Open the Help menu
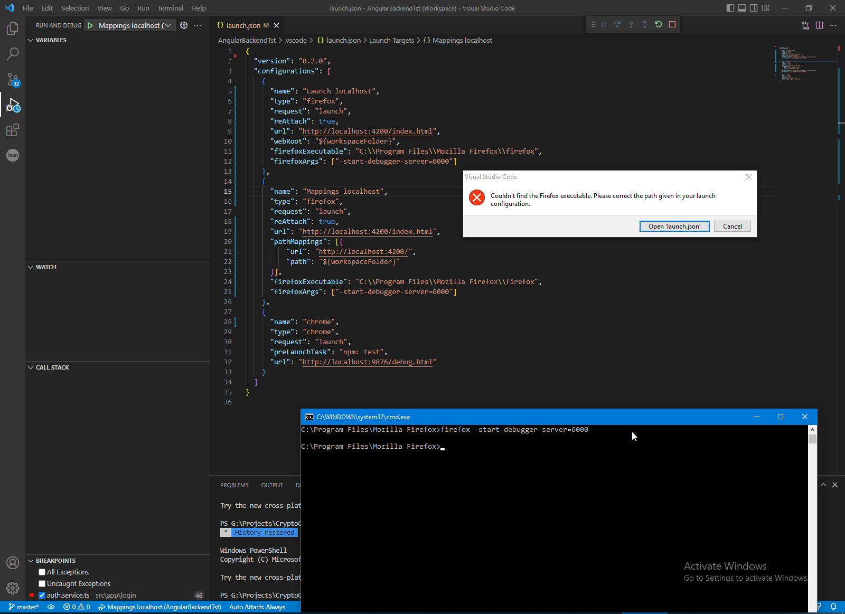This screenshot has height=614, width=845. click(199, 8)
